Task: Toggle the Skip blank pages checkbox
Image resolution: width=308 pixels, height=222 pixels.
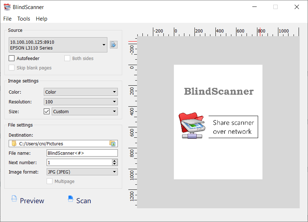Action: pyautogui.click(x=12, y=68)
